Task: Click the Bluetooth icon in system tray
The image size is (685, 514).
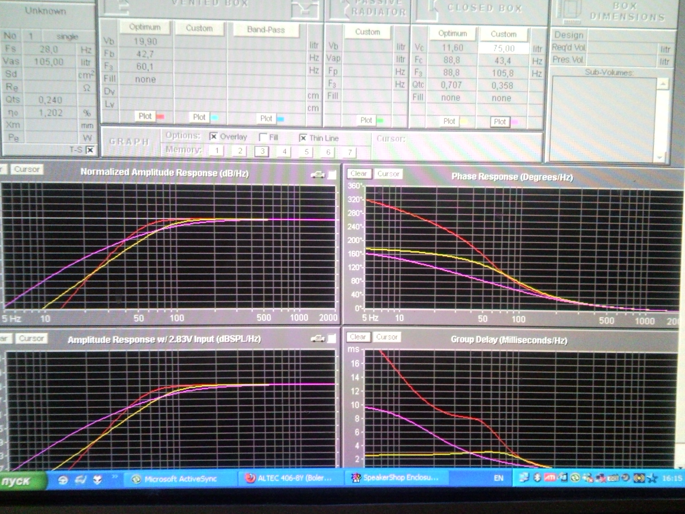Action: point(537,478)
